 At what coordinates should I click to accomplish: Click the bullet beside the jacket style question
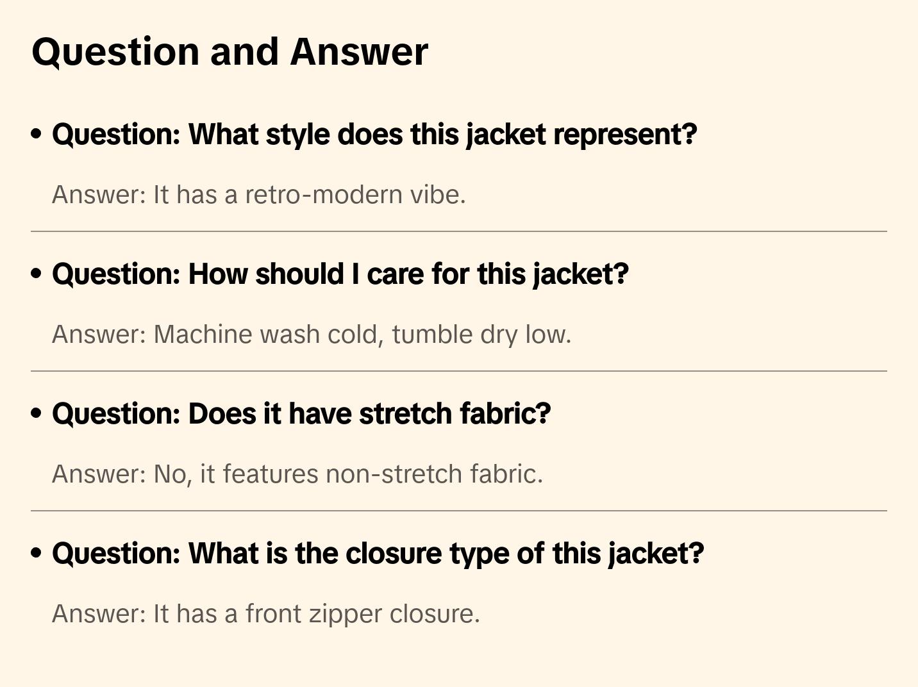[x=37, y=134]
